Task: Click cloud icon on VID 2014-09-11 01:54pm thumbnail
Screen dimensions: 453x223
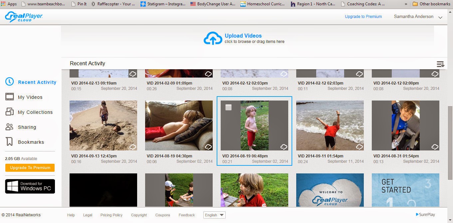Action: [359, 147]
